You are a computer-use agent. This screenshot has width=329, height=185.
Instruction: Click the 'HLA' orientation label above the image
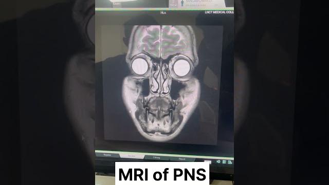click(x=163, y=13)
